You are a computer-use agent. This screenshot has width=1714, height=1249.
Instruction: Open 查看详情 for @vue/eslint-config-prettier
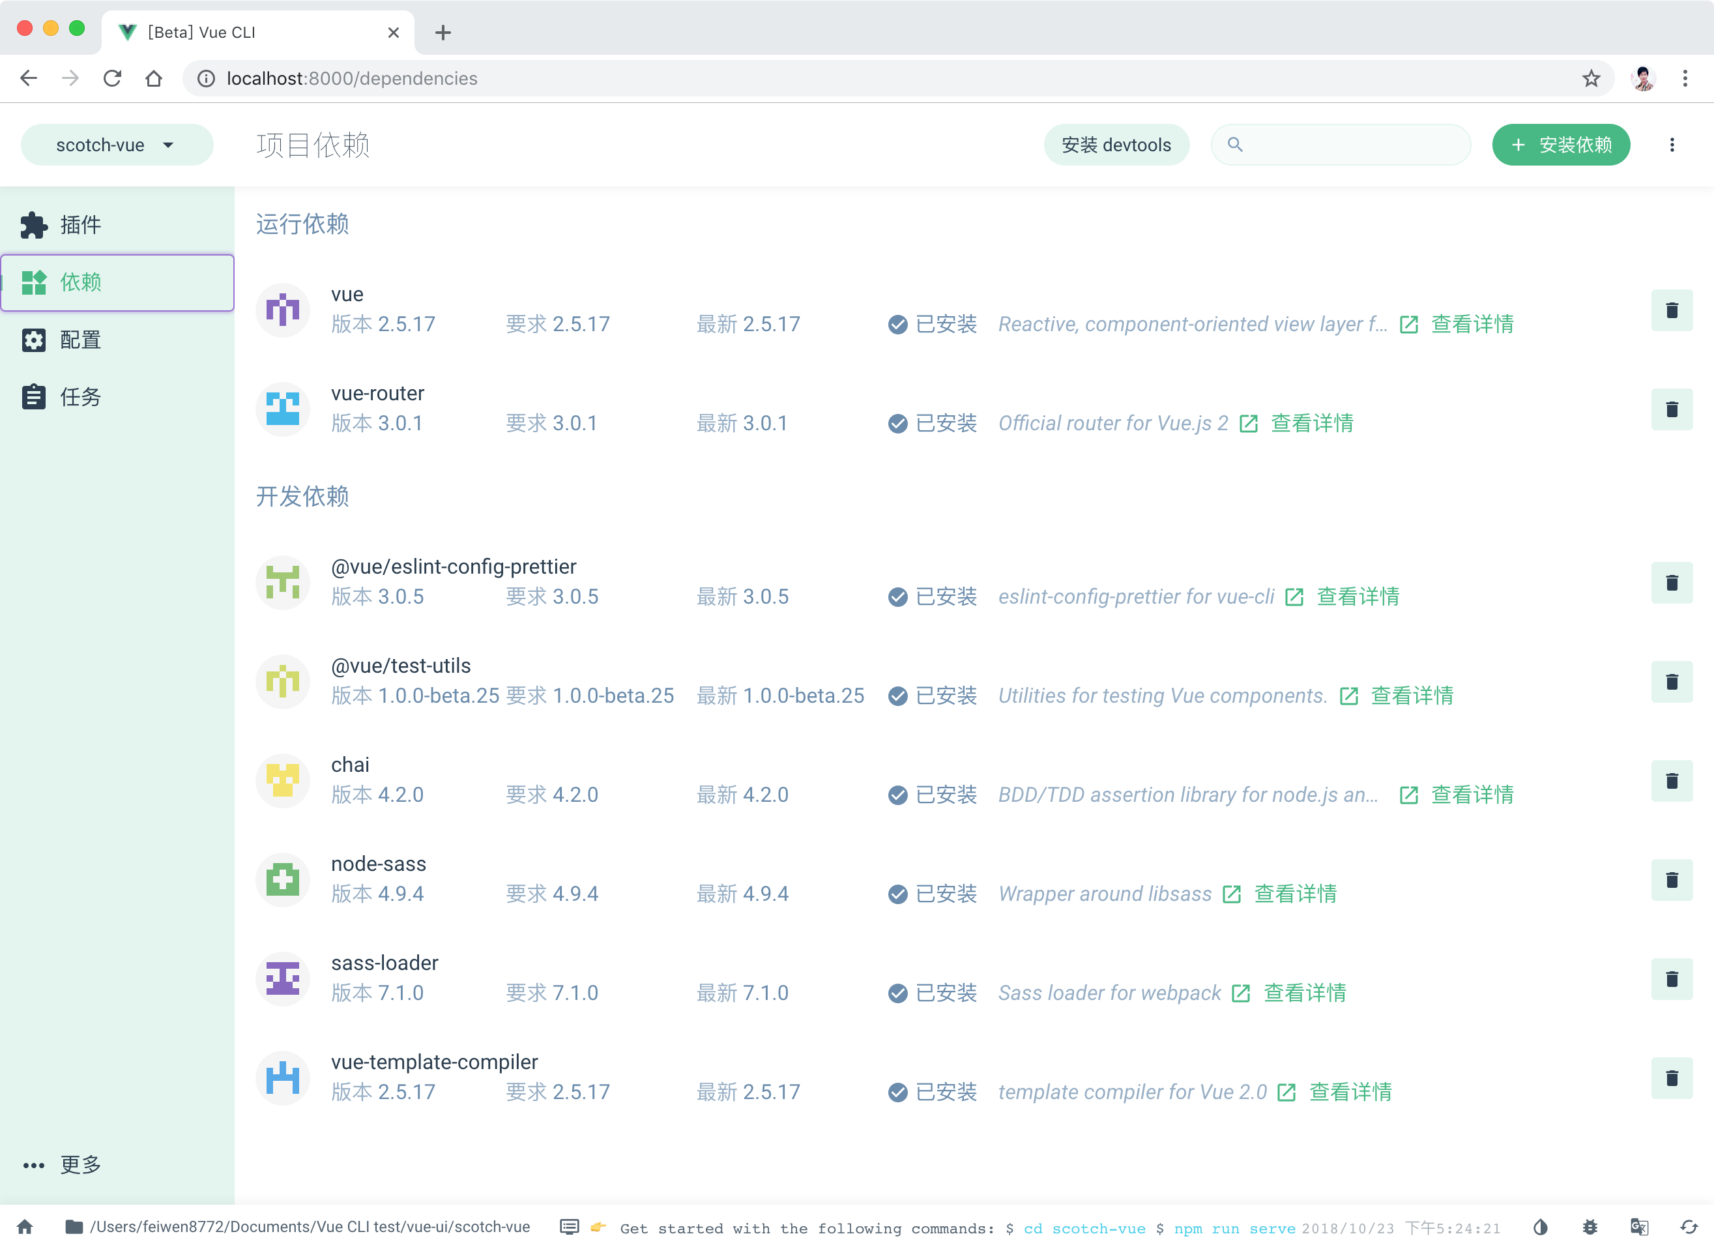[1358, 597]
